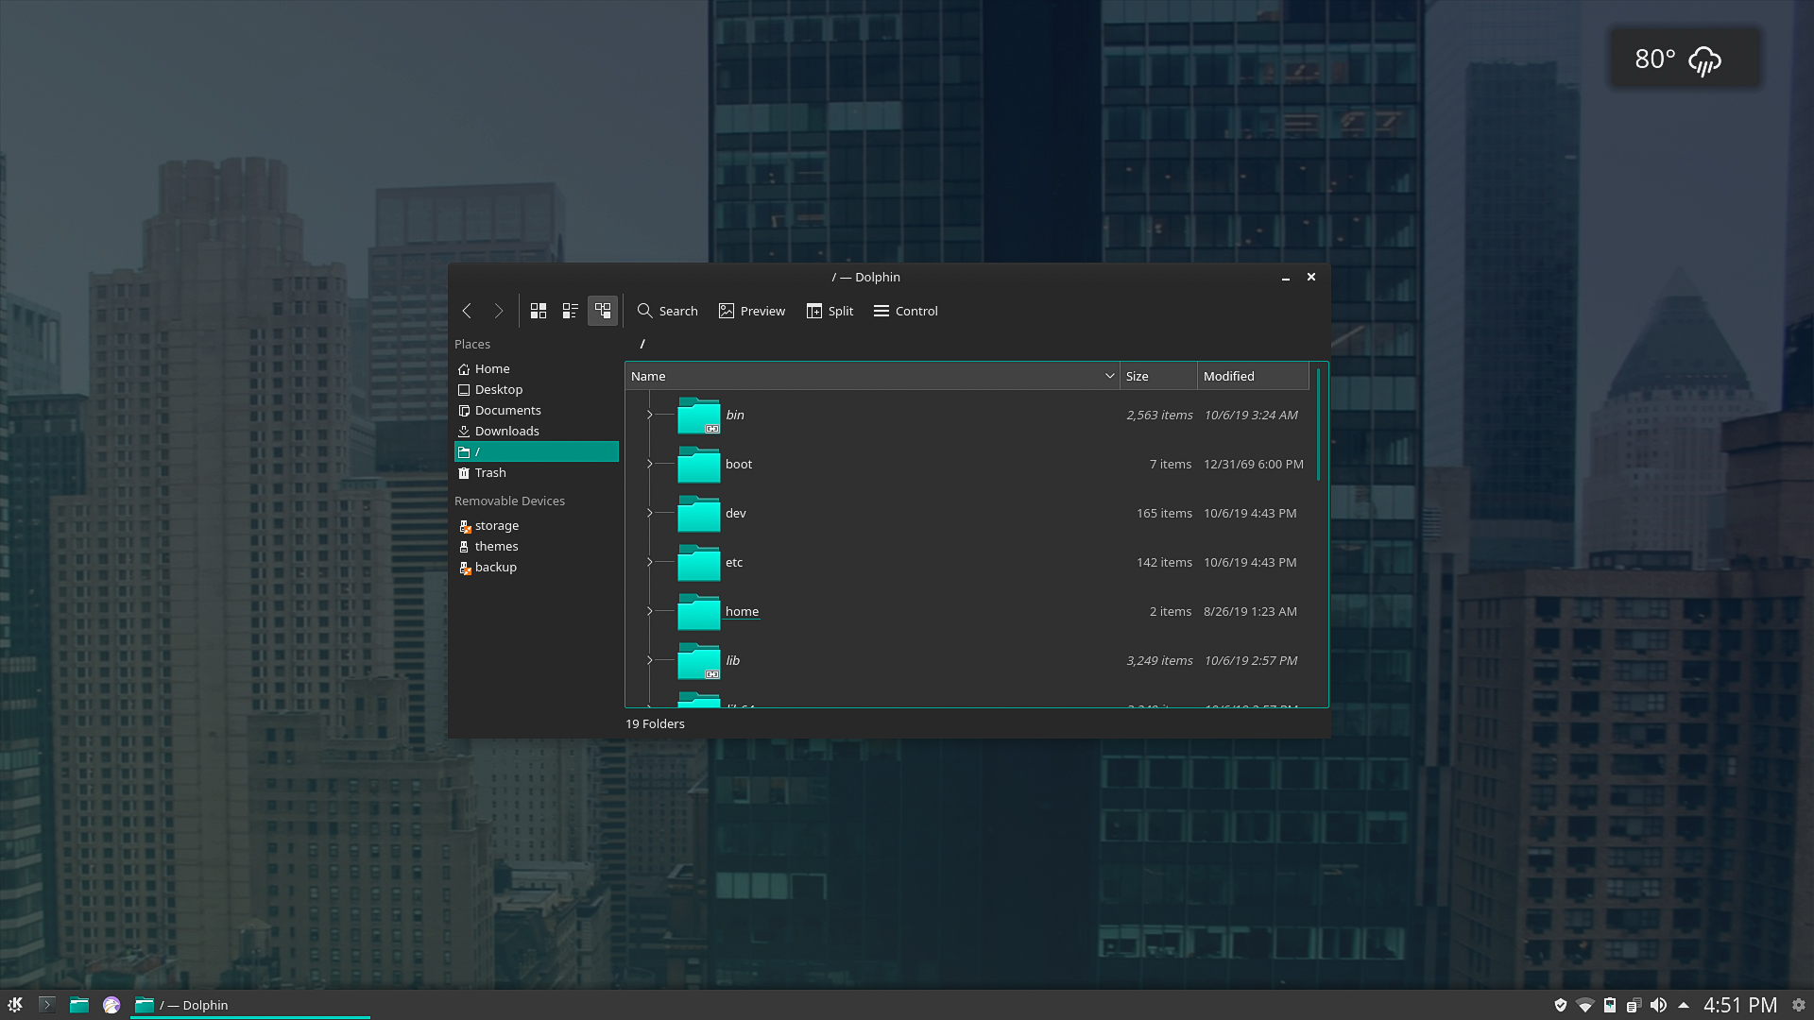Select the lib folder icon
This screenshot has height=1020, width=1814.
[x=699, y=661]
